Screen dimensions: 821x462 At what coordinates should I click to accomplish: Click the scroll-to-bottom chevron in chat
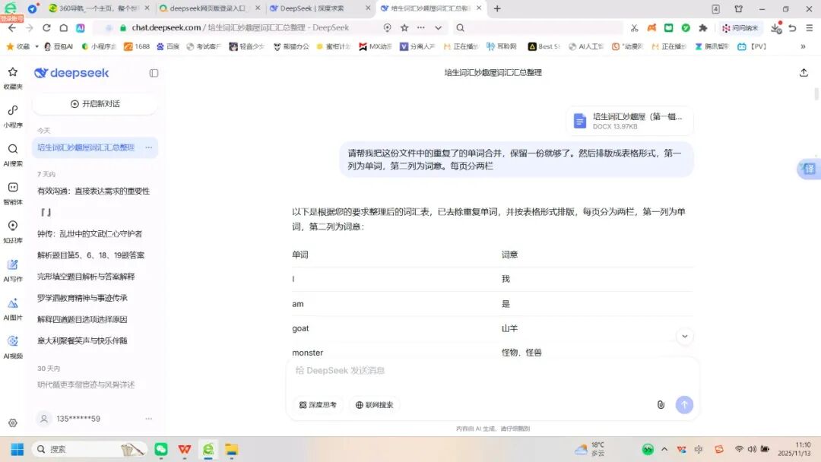(x=684, y=335)
